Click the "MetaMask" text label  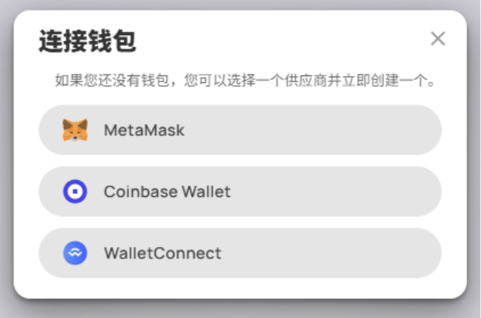[x=144, y=130]
